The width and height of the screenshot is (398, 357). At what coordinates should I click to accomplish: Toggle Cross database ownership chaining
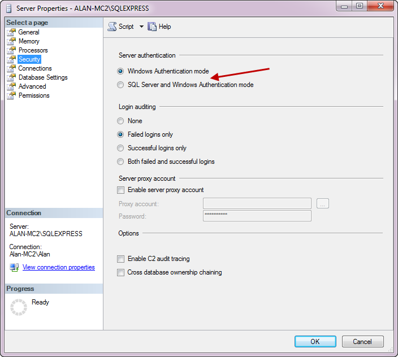[120, 272]
